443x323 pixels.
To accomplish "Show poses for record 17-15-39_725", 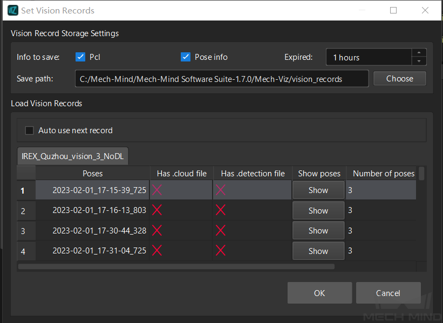I will click(318, 190).
